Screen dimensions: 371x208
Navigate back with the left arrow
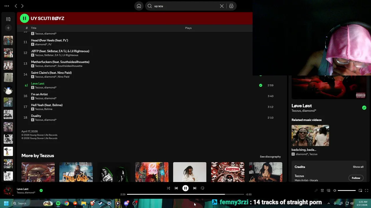16,6
